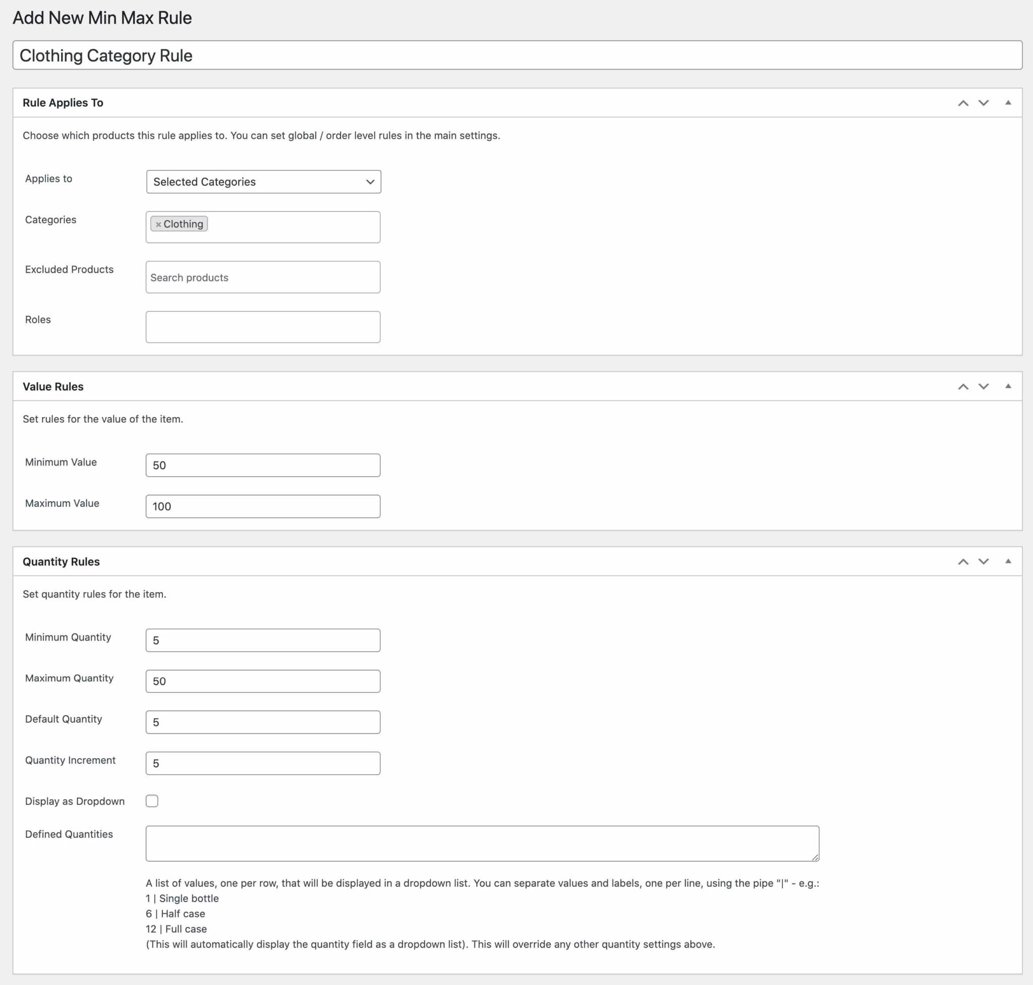
Task: Move the Rule Applies To panel down
Action: click(x=983, y=103)
